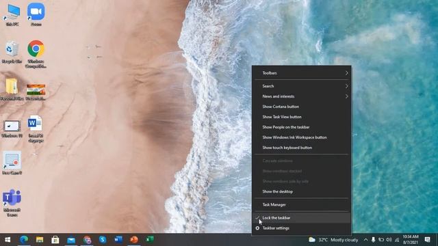
Task: Expand the Search submenu
Action: click(301, 86)
